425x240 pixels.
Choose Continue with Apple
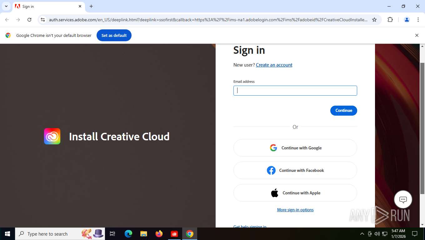295,193
